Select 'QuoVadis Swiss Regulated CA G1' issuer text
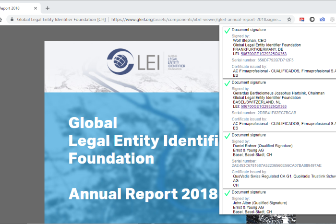Image resolution: width=336 pixels, height=224 pixels. 262,176
